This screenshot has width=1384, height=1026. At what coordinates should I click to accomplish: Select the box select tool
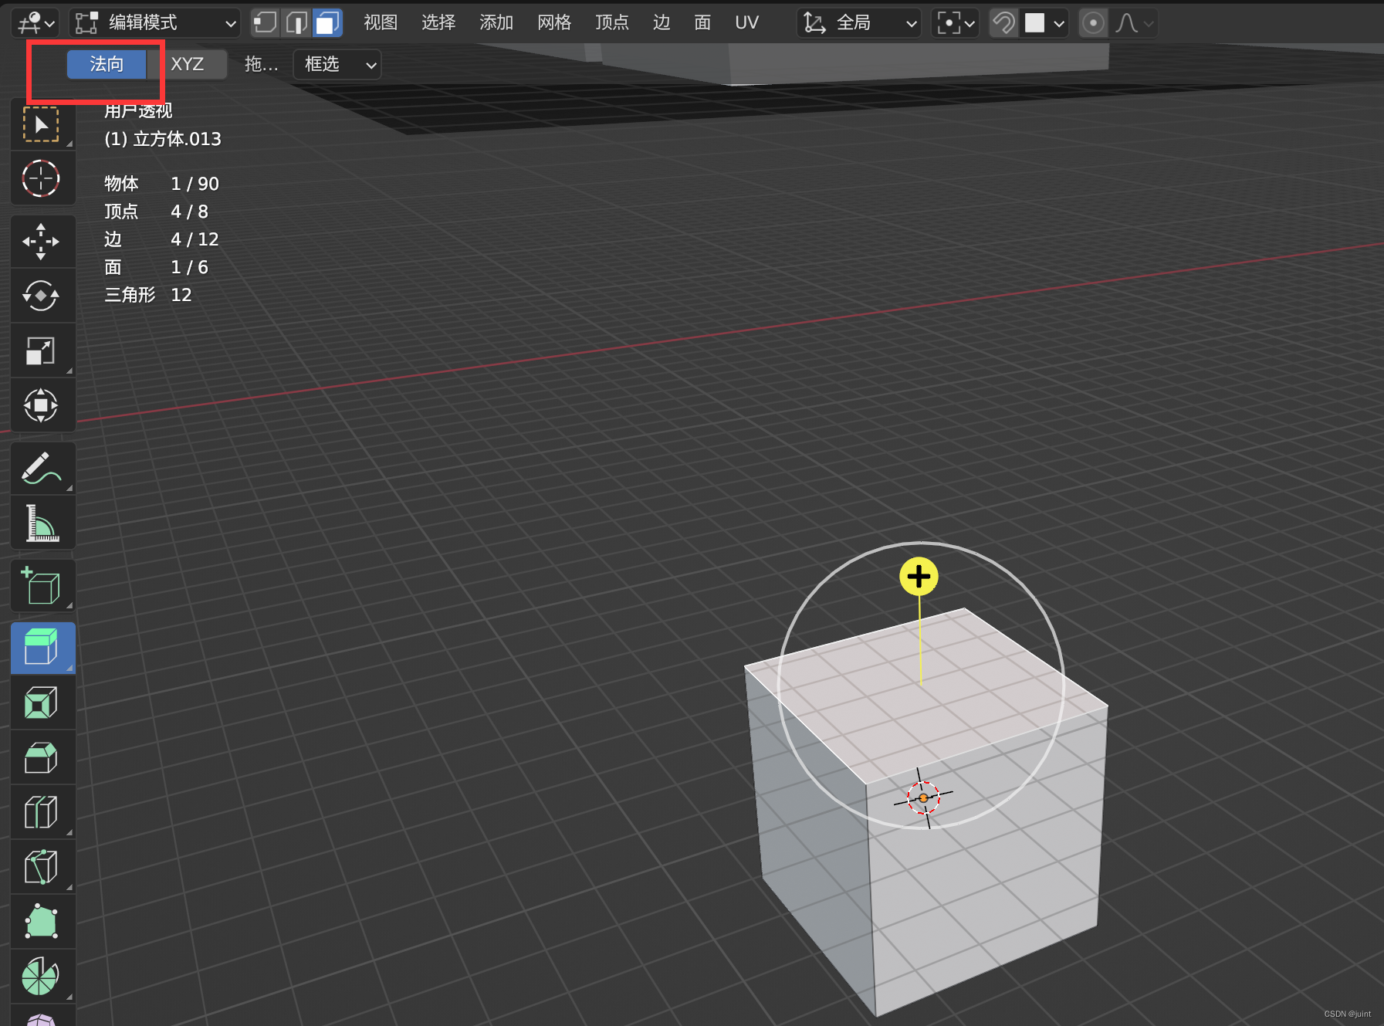(42, 124)
